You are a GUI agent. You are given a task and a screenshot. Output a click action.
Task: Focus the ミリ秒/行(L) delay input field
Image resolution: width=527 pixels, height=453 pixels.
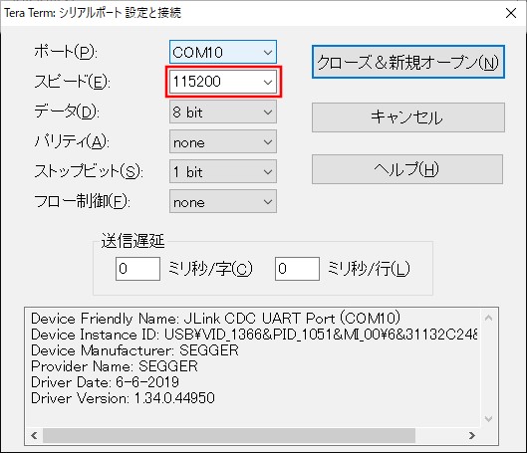coord(297,269)
